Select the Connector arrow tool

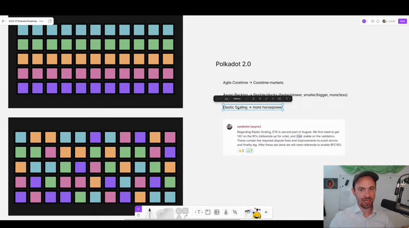pos(186,216)
